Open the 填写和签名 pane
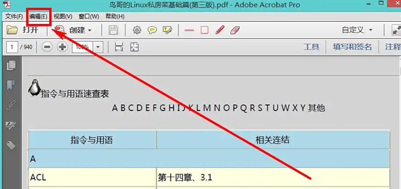 click(x=352, y=47)
